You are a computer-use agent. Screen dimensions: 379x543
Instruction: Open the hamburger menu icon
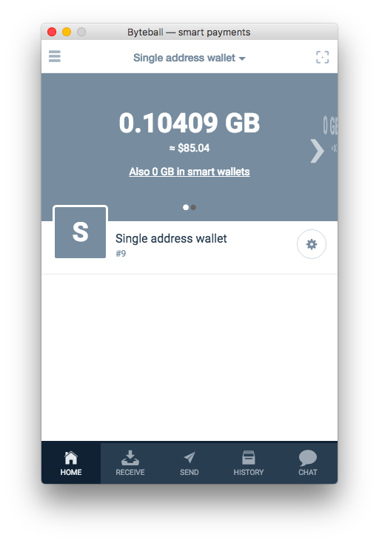(x=54, y=56)
